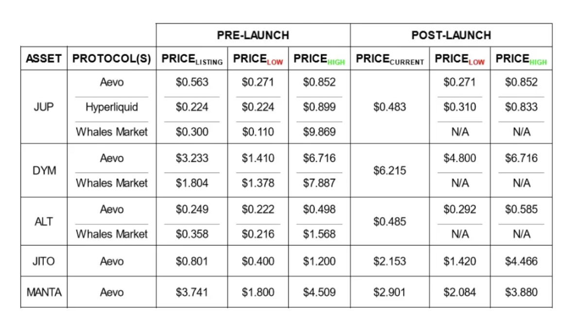The width and height of the screenshot is (565, 312).
Task: Select the $7.887 Whales Market high price
Action: pyautogui.click(x=319, y=183)
